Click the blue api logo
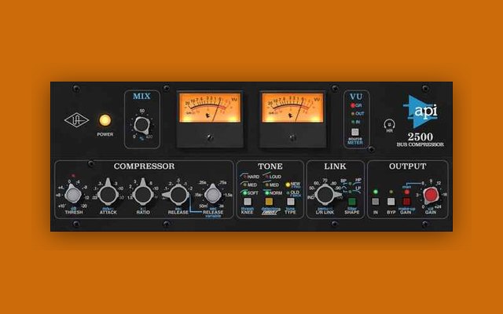This screenshot has width=503, height=314. coord(420,111)
